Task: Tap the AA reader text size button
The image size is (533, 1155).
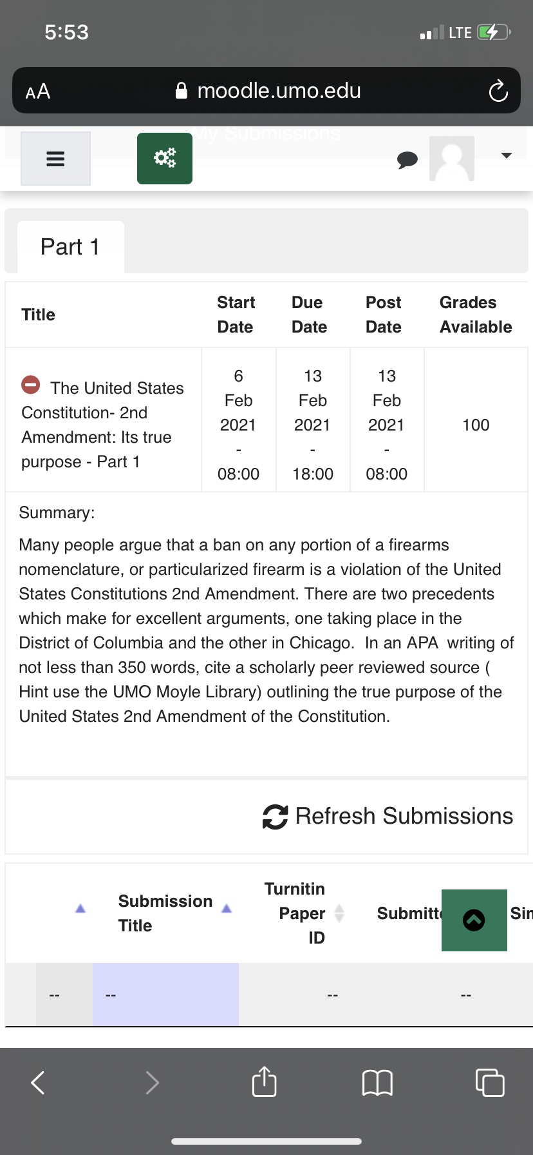Action: (x=38, y=92)
